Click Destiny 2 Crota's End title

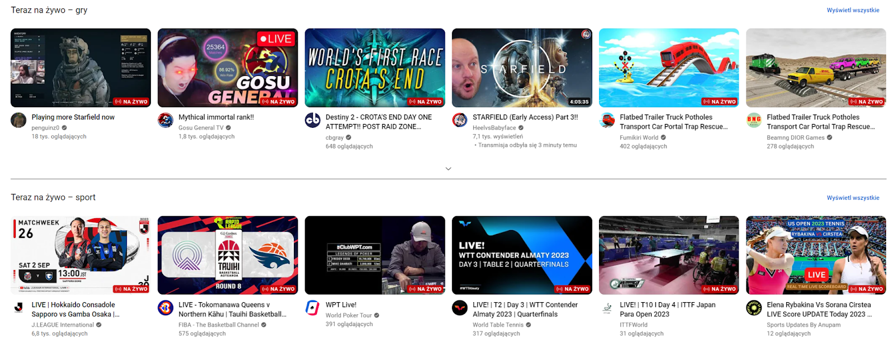pyautogui.click(x=379, y=122)
